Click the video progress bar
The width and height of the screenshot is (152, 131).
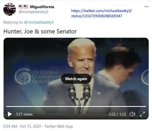click(x=76, y=107)
